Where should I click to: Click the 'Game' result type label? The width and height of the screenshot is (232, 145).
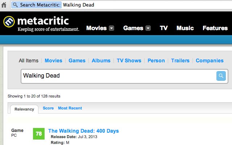point(17,130)
